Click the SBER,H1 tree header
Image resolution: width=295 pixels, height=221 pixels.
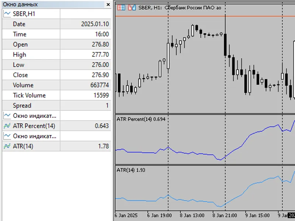(x=24, y=14)
